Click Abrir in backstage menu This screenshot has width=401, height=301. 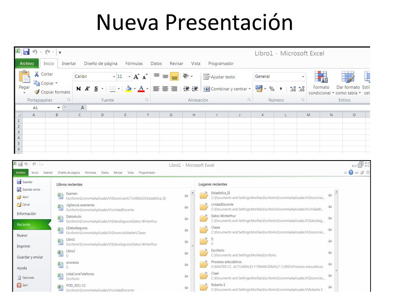(x=23, y=197)
